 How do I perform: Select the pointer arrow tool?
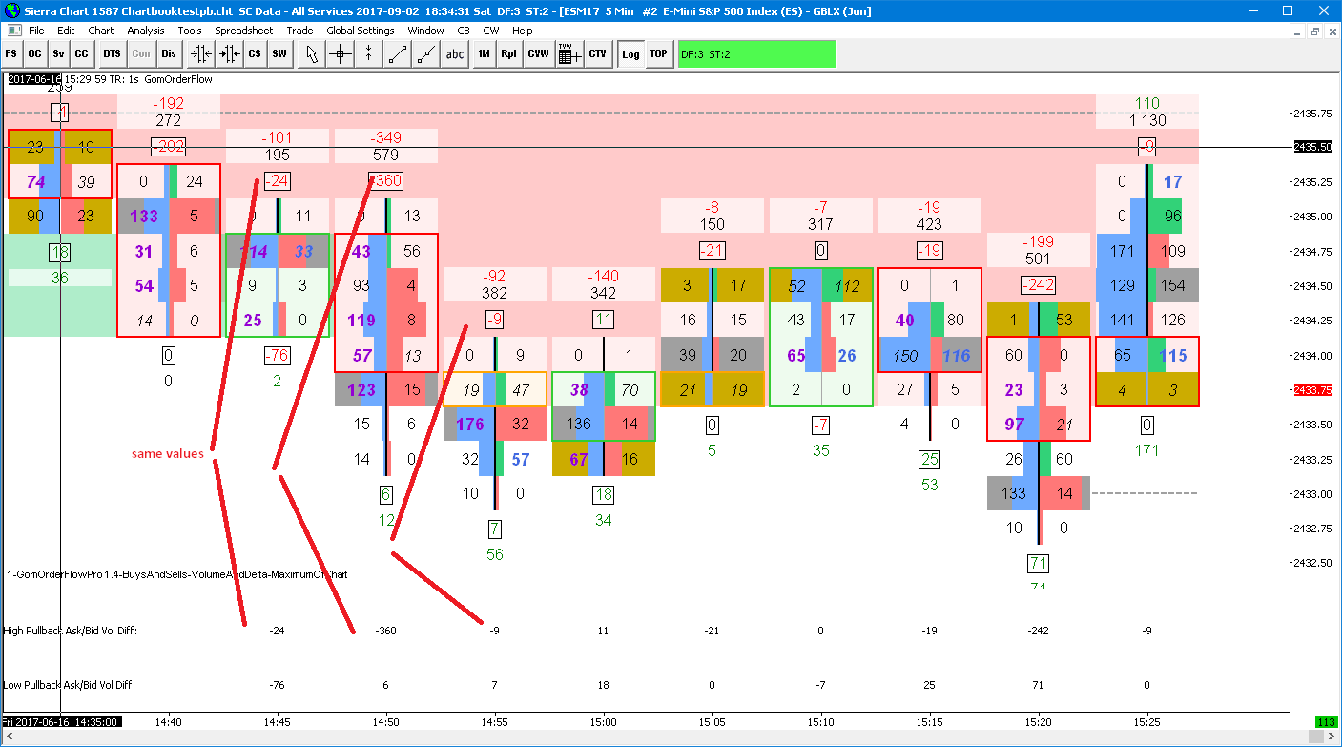coord(311,54)
